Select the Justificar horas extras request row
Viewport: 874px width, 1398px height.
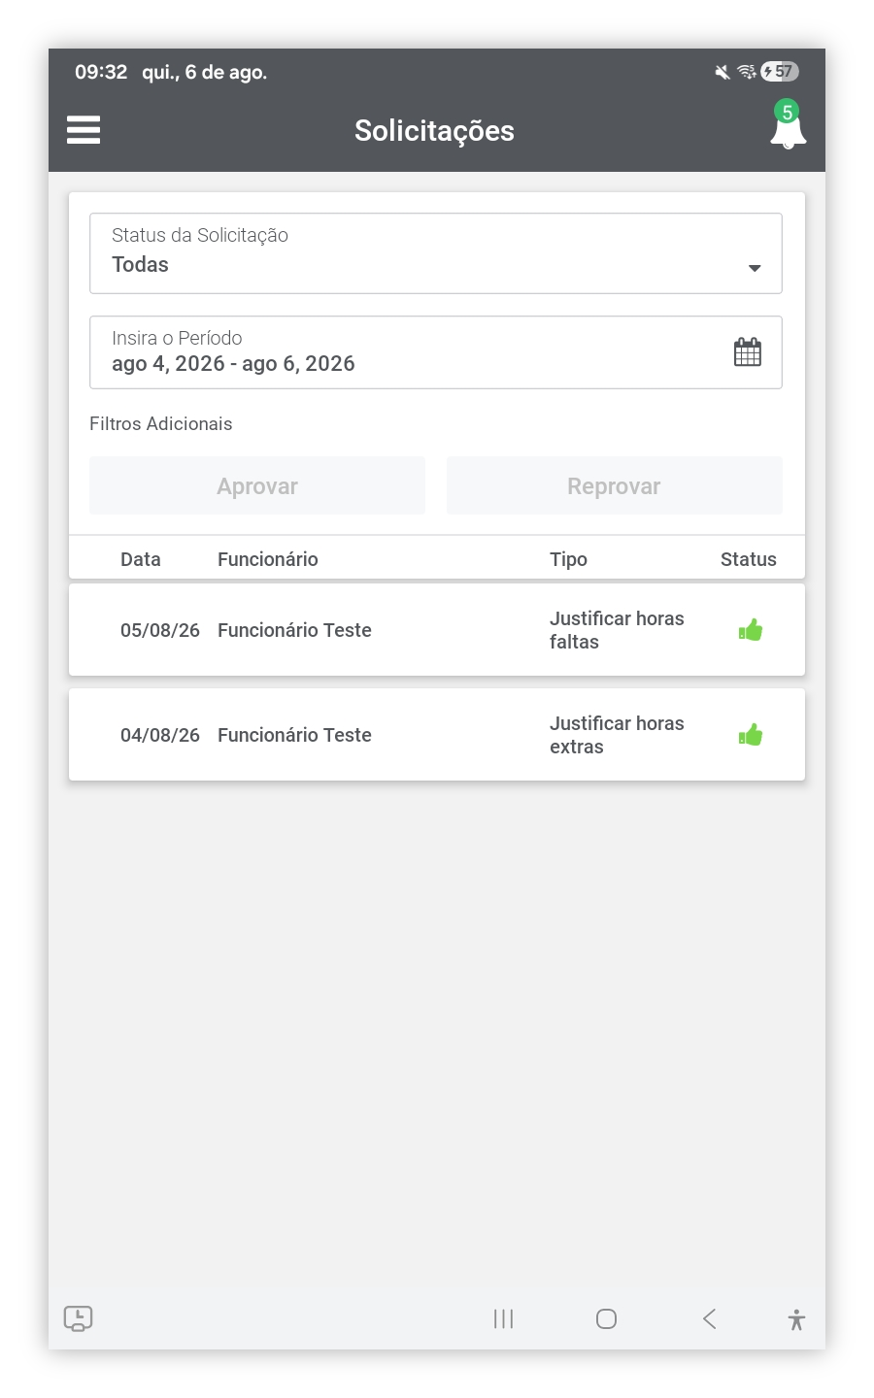click(437, 735)
